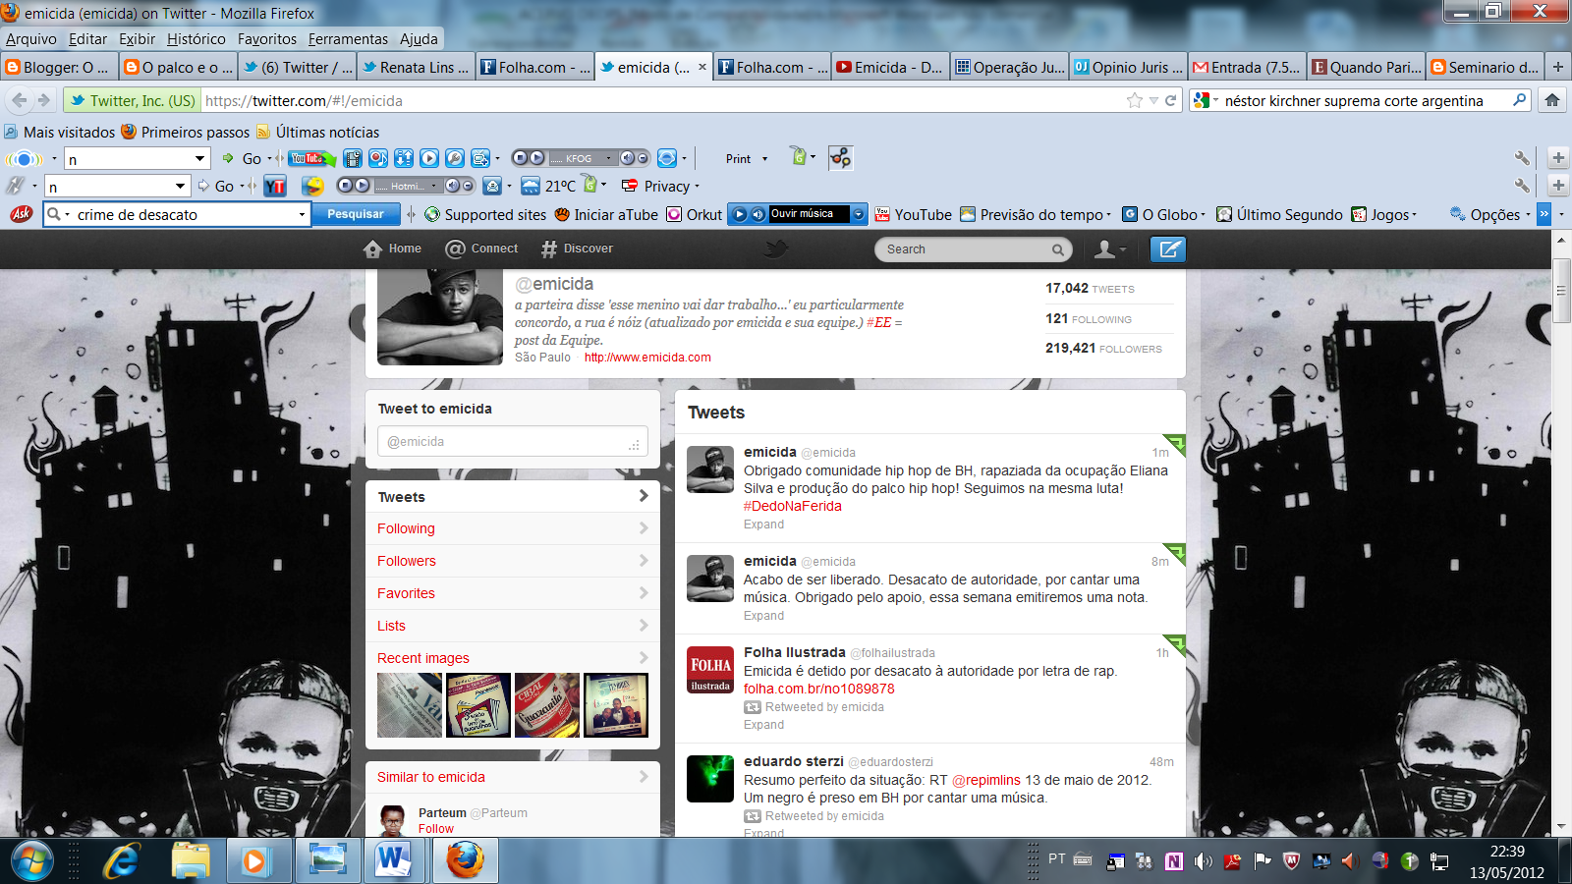Click the #DedoNaFerida hashtag link
This screenshot has width=1572, height=884.
pyautogui.click(x=793, y=506)
